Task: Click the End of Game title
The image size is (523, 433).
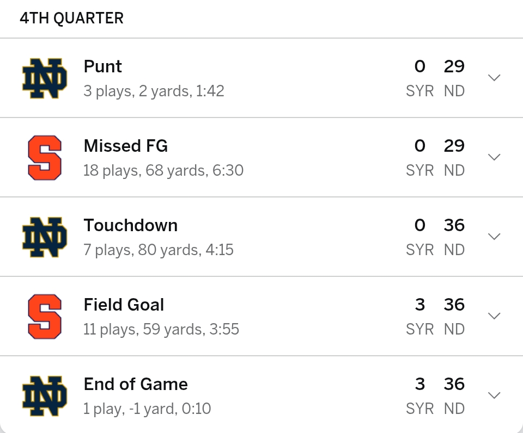Action: click(136, 384)
